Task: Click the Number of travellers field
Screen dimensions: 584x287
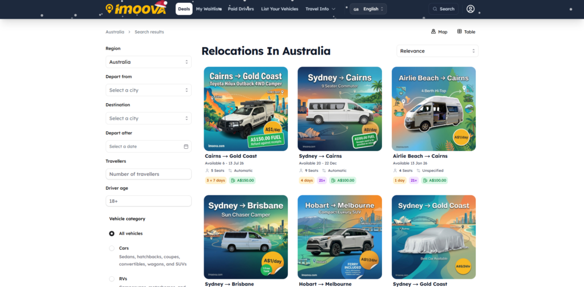Action: pos(149,174)
